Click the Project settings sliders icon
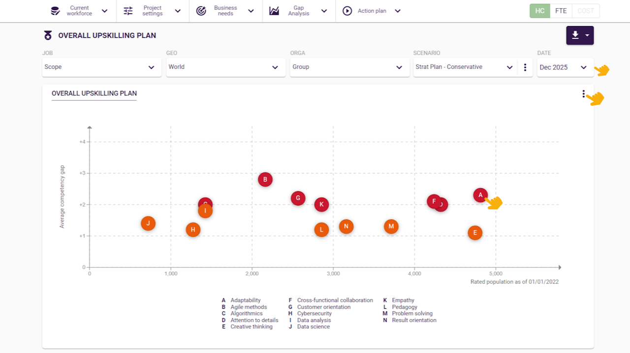The width and height of the screenshot is (630, 353). coord(128,11)
